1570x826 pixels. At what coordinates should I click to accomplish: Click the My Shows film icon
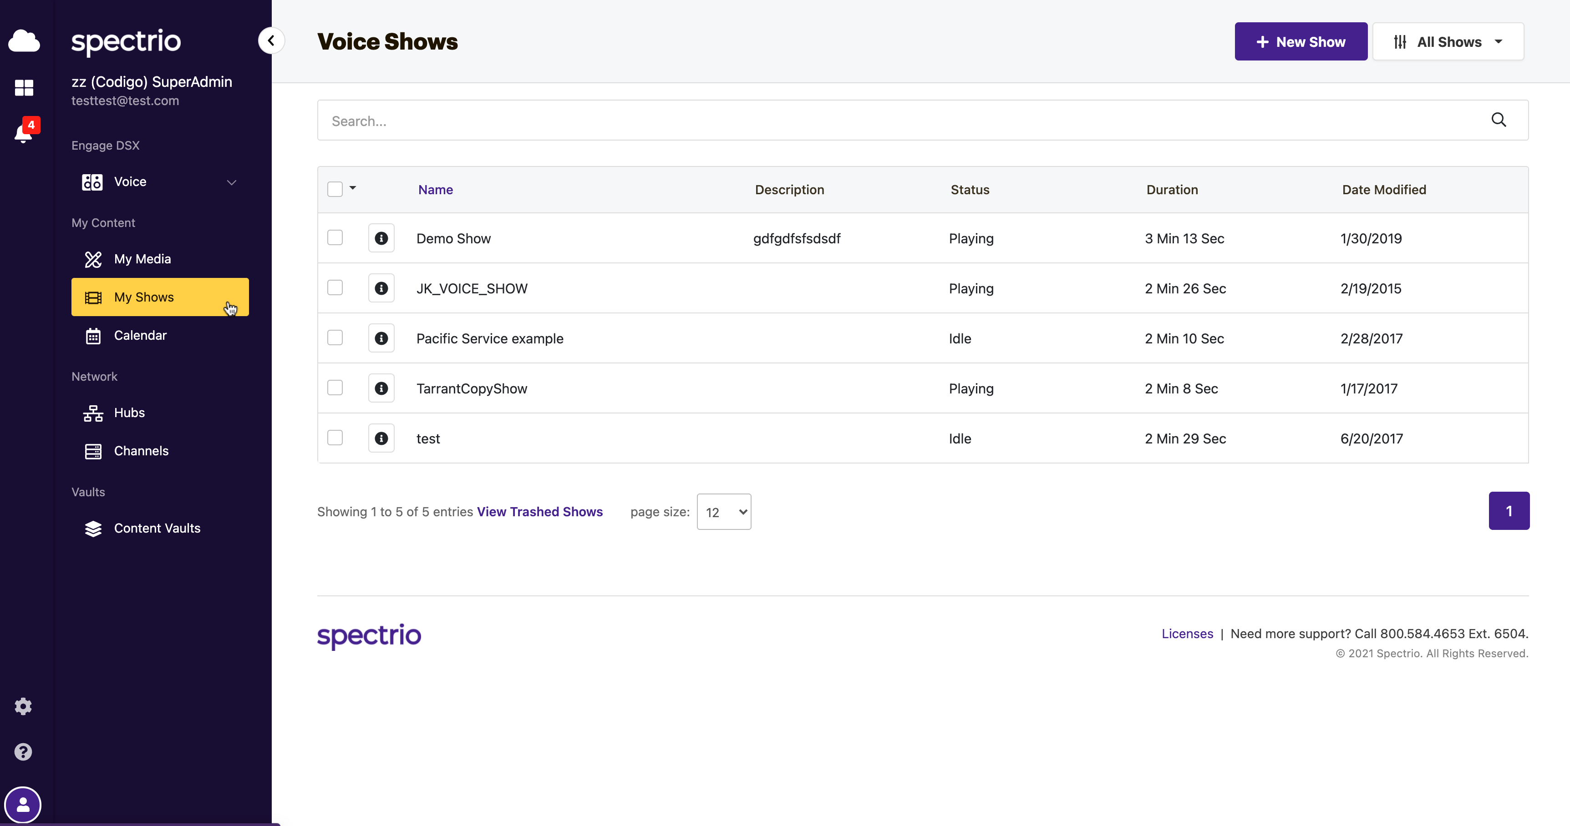tap(93, 297)
